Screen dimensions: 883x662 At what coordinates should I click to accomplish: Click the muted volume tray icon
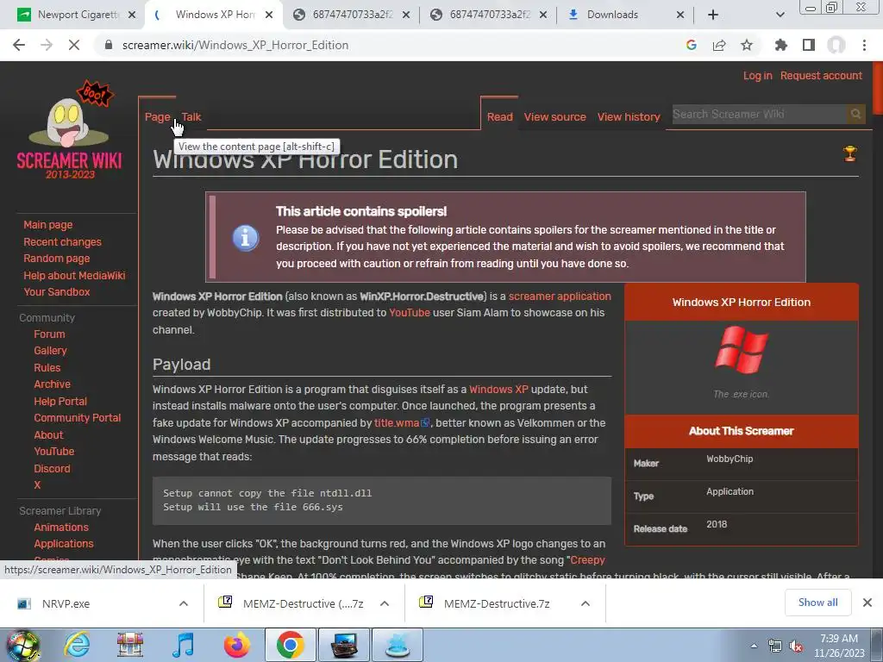796,646
